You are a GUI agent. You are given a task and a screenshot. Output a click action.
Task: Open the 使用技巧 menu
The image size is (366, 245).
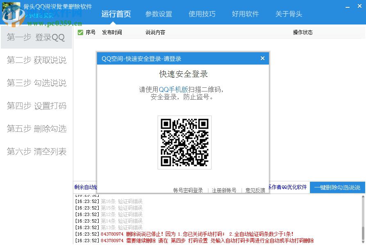[202, 13]
